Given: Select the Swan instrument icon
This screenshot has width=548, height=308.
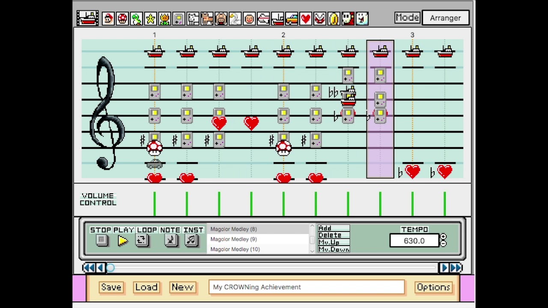Looking at the screenshot, I should pos(235,18).
